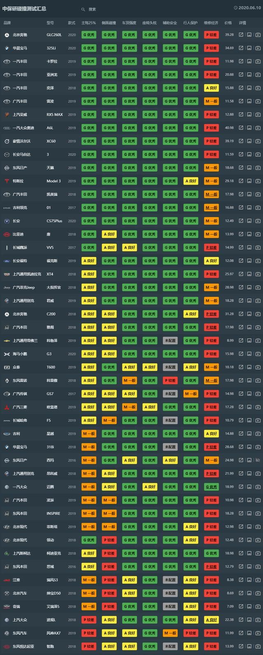Sort by 行人保护 column header
This screenshot has height=655, width=263.
[190, 23]
